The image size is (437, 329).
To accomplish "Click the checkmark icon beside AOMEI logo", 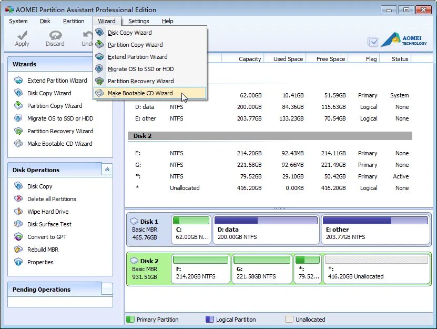I will click(373, 42).
